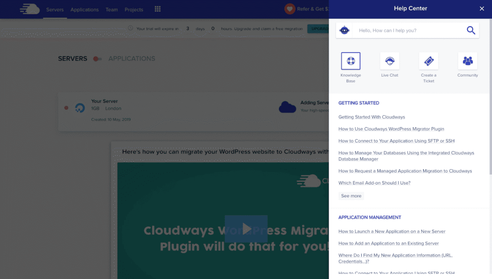Click the Help Center scrollbar

[x=490, y=138]
